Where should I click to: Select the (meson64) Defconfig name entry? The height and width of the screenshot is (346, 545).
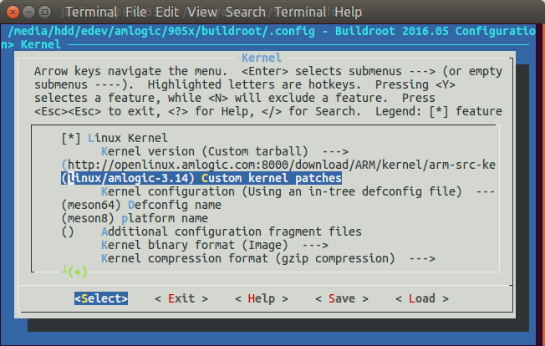(x=141, y=205)
